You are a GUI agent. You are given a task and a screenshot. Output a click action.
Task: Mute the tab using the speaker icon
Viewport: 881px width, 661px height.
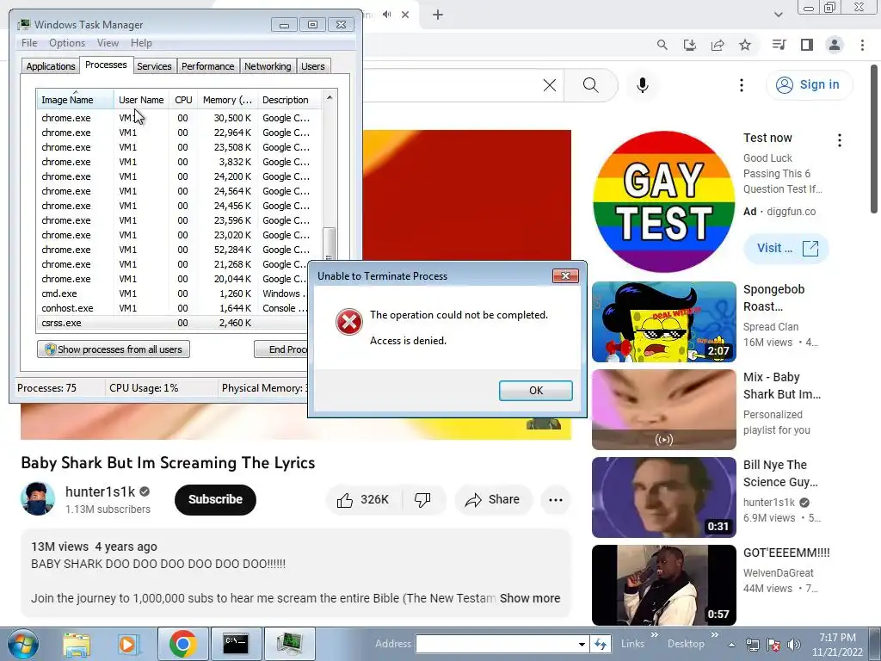[386, 15]
